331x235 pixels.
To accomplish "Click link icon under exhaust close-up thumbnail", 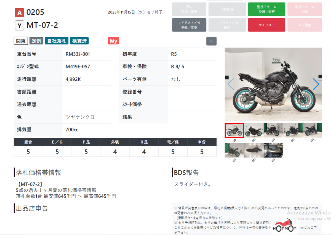I will [273, 160].
